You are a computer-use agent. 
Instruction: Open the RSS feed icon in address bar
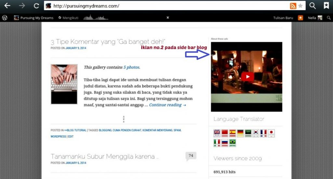pyautogui.click(x=293, y=6)
